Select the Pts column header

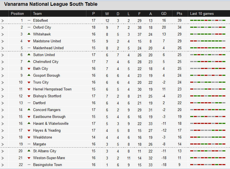click(179, 13)
